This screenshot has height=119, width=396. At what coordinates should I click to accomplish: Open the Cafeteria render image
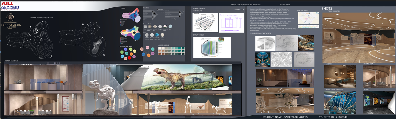tap(340, 76)
